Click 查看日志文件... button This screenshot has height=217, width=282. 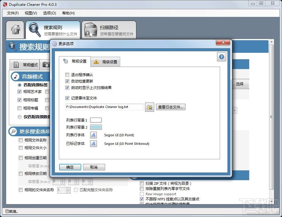point(170,107)
